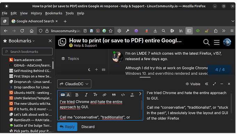Apply bold formatting in composer
240x135 pixels.
pos(77,95)
